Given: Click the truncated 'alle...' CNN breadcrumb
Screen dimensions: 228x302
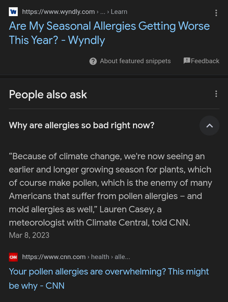Looking at the screenshot, I should pyautogui.click(x=122, y=257).
